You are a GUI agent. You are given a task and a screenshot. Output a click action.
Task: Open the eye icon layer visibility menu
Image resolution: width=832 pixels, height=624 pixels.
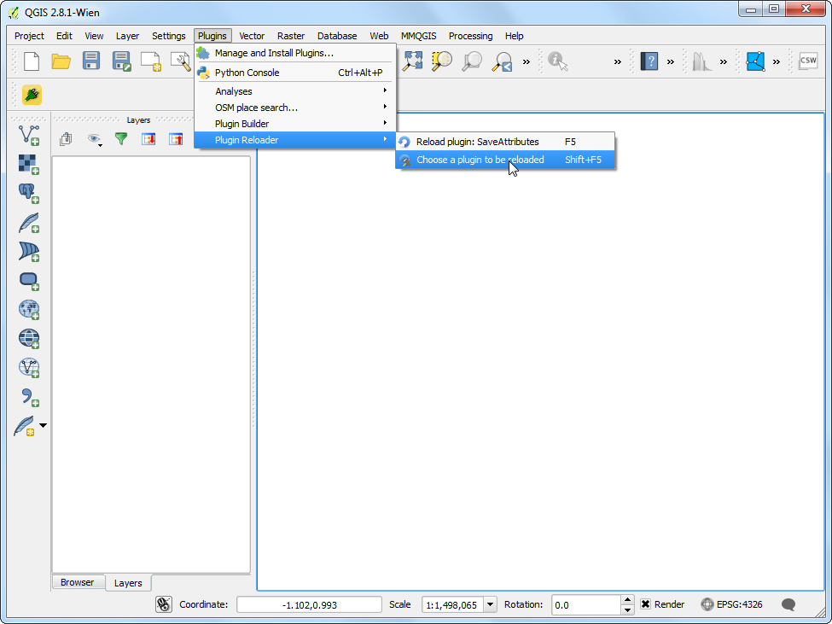95,139
